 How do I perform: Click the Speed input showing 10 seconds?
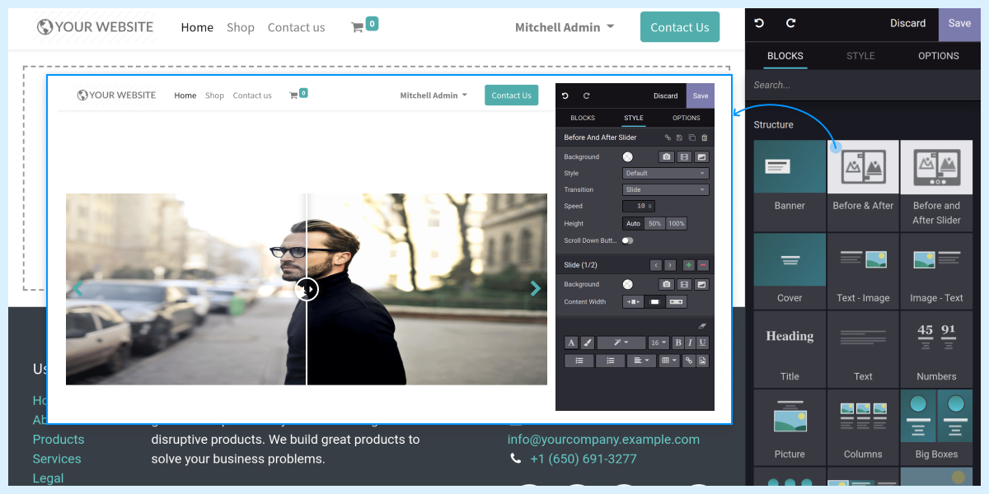click(638, 206)
